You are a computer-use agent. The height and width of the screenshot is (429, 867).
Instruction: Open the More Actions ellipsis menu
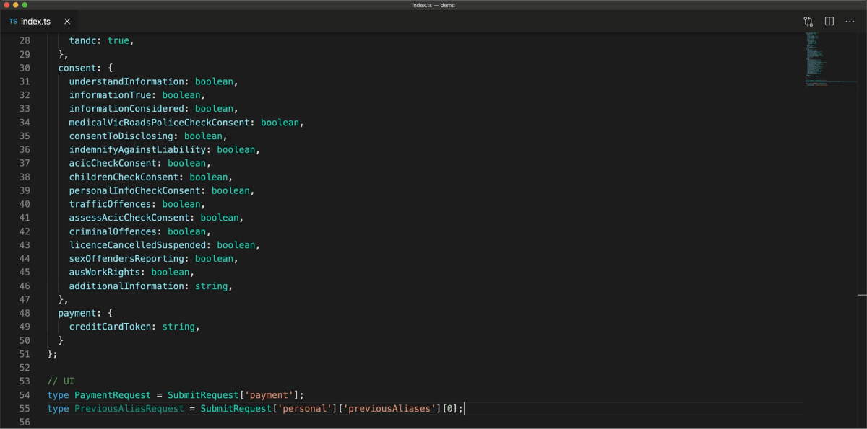click(850, 22)
